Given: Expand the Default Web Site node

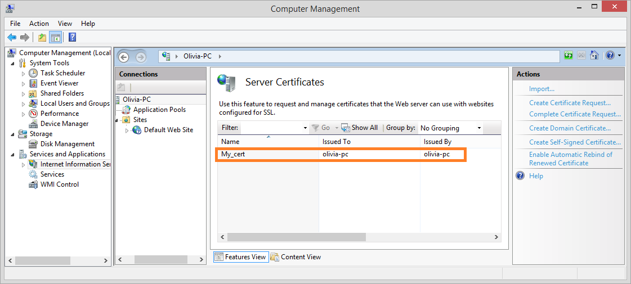Looking at the screenshot, I should tap(127, 130).
